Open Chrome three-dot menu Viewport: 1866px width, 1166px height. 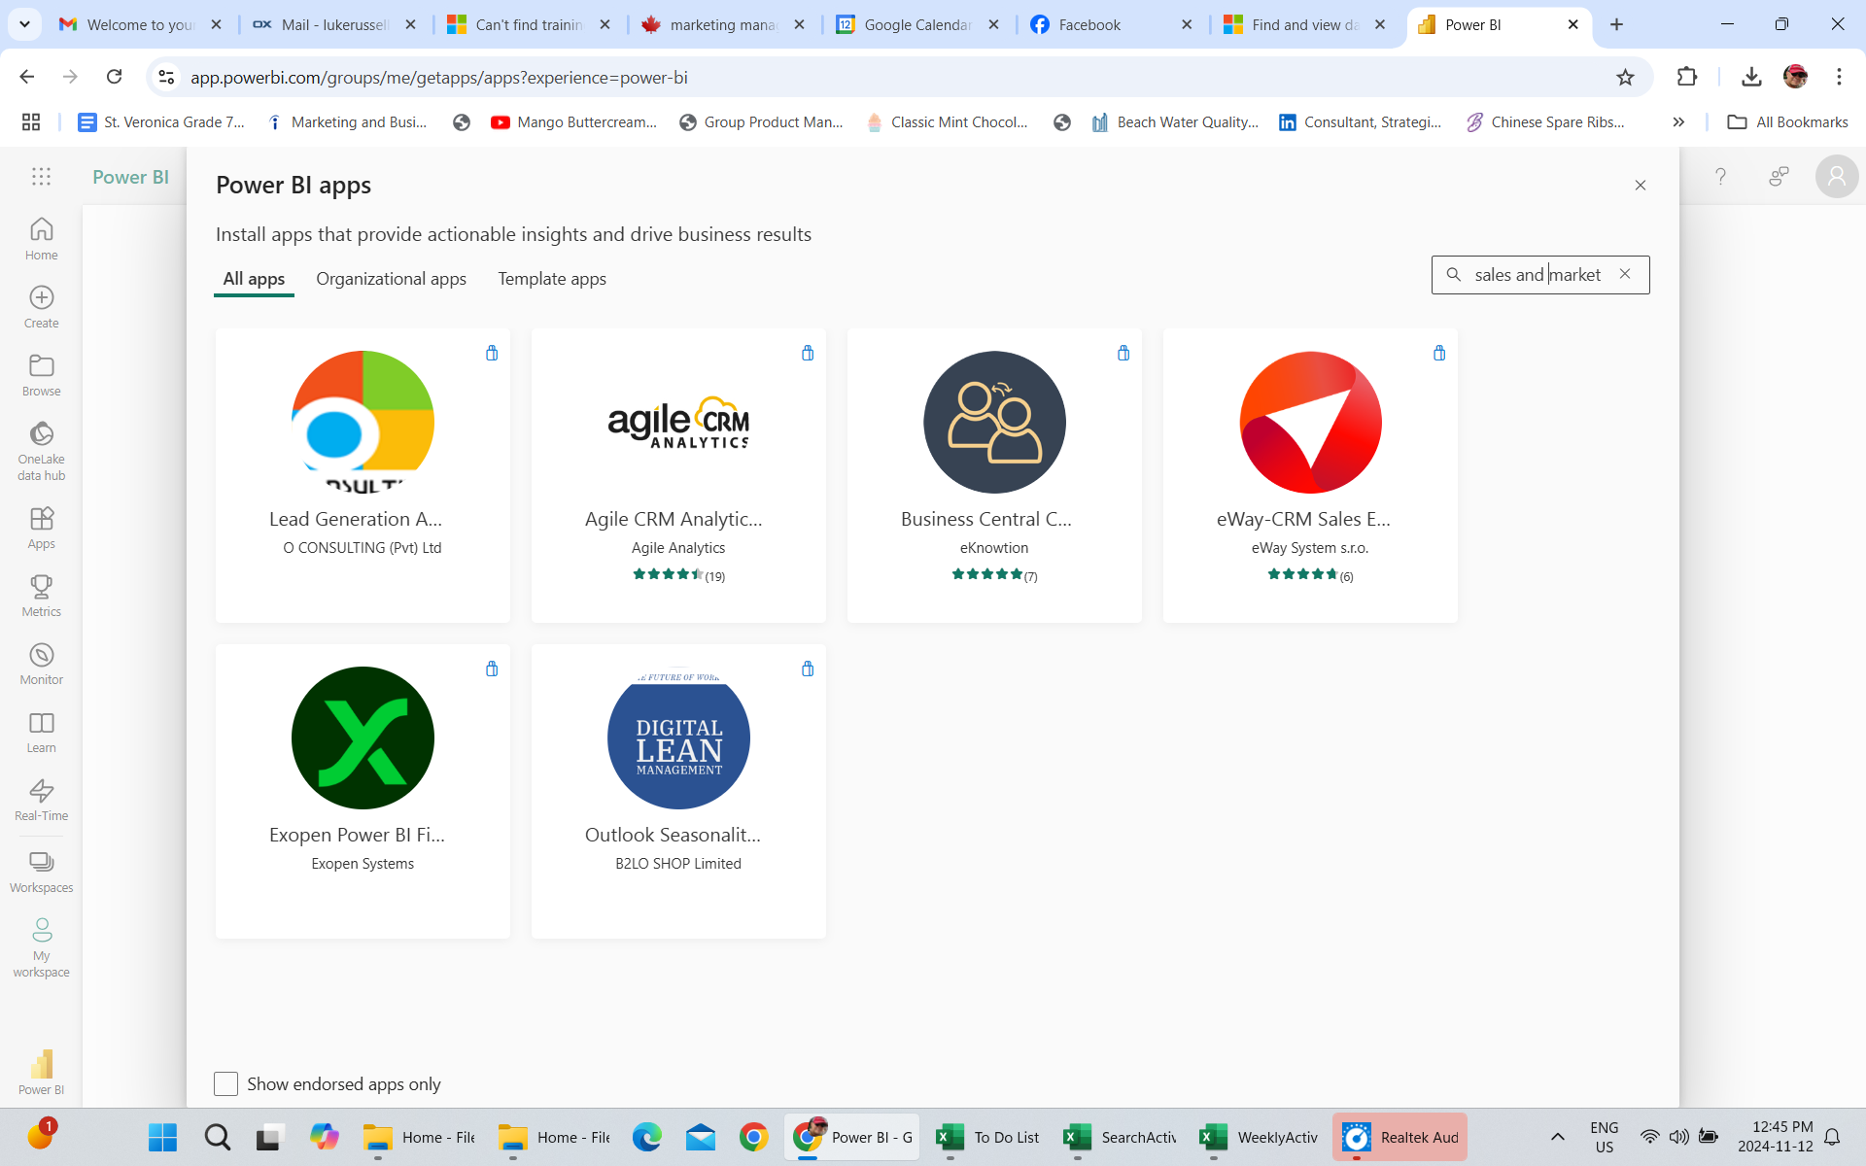coord(1839,77)
